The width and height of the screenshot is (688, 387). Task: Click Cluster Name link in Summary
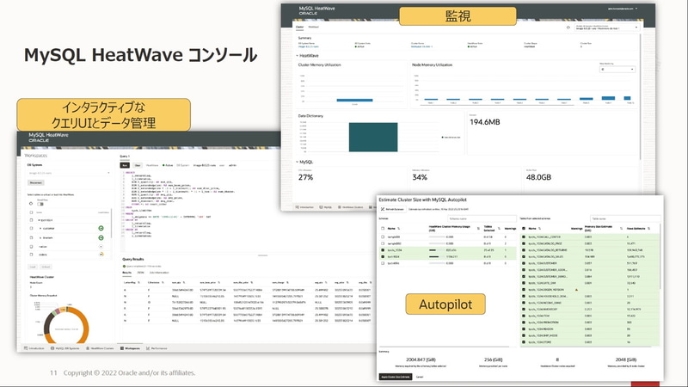coord(421,46)
